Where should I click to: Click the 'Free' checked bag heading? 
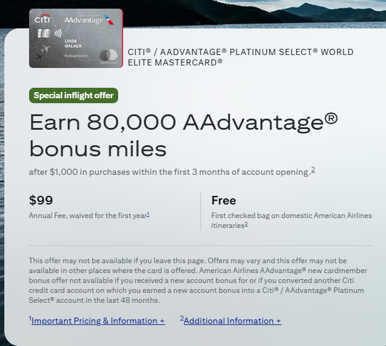(x=223, y=200)
